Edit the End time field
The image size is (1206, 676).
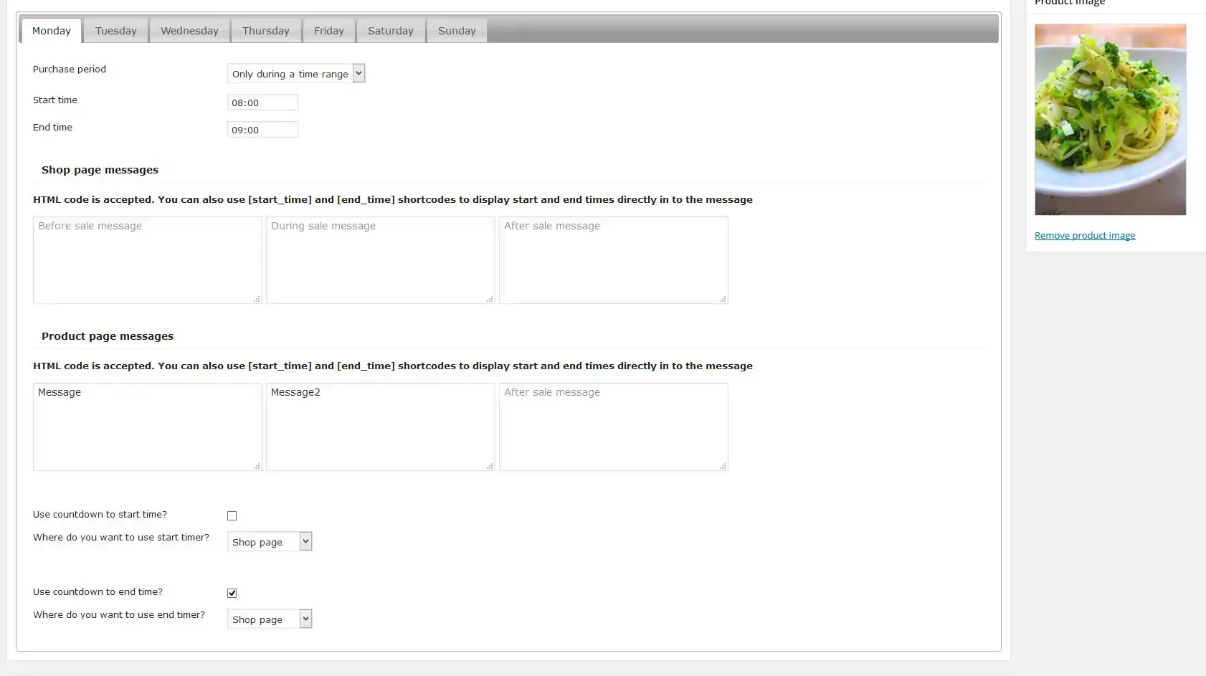point(262,129)
